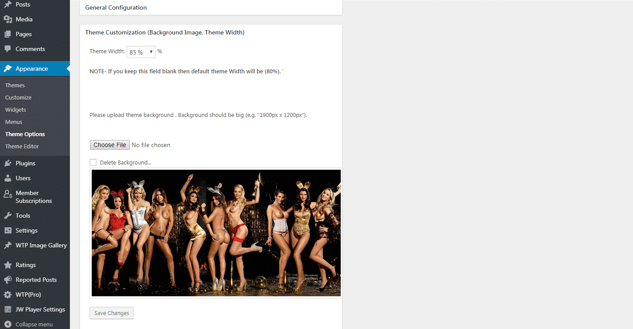The height and width of the screenshot is (329, 633).
Task: Click the JW Player Settings icon
Action: [7, 309]
